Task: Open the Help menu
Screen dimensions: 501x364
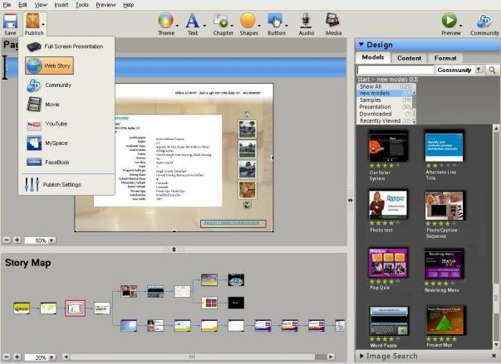Action: tap(129, 5)
